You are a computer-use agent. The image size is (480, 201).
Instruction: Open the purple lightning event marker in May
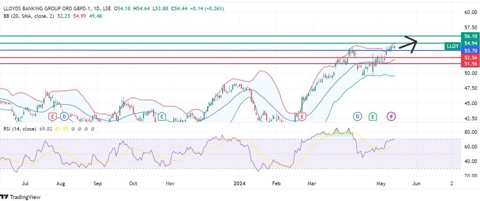point(391,116)
